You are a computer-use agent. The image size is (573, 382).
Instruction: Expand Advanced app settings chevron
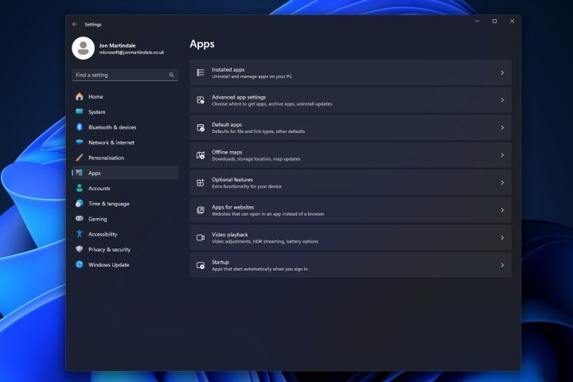(x=502, y=100)
